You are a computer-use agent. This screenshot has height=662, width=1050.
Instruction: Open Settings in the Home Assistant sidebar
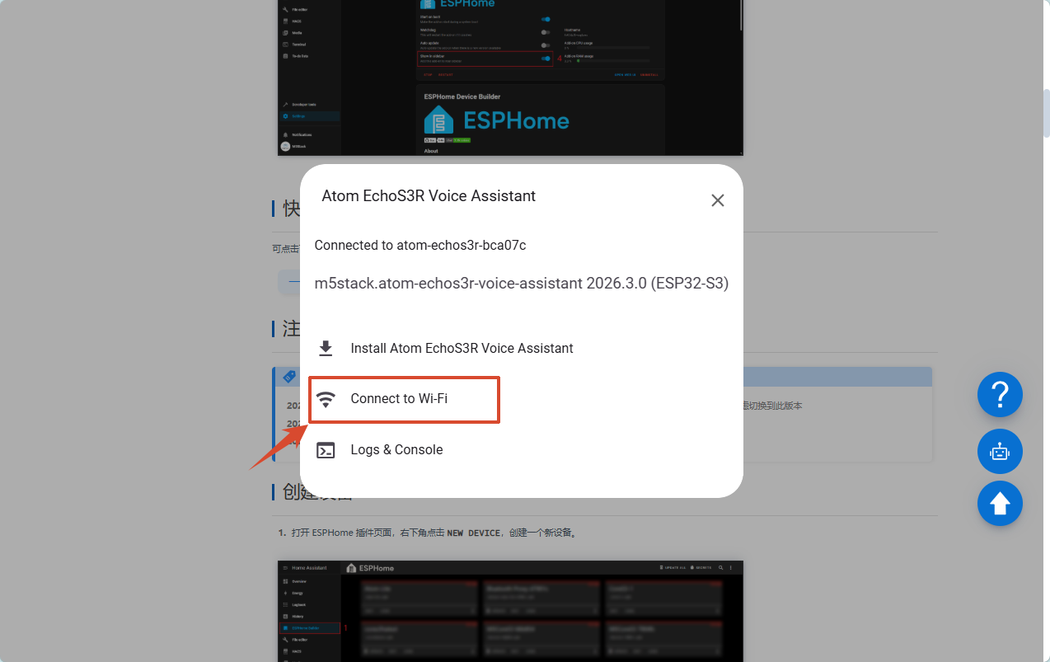[x=298, y=116]
